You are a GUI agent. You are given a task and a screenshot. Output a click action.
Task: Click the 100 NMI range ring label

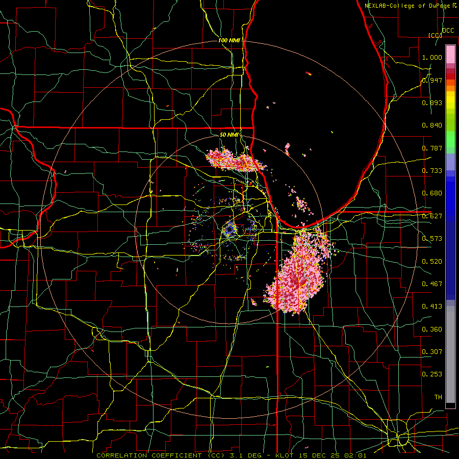click(229, 40)
